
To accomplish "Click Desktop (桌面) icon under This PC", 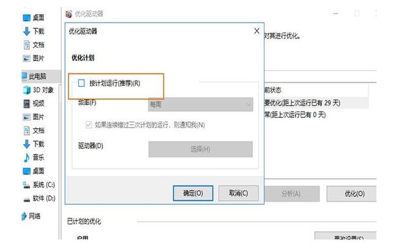I will (26, 171).
